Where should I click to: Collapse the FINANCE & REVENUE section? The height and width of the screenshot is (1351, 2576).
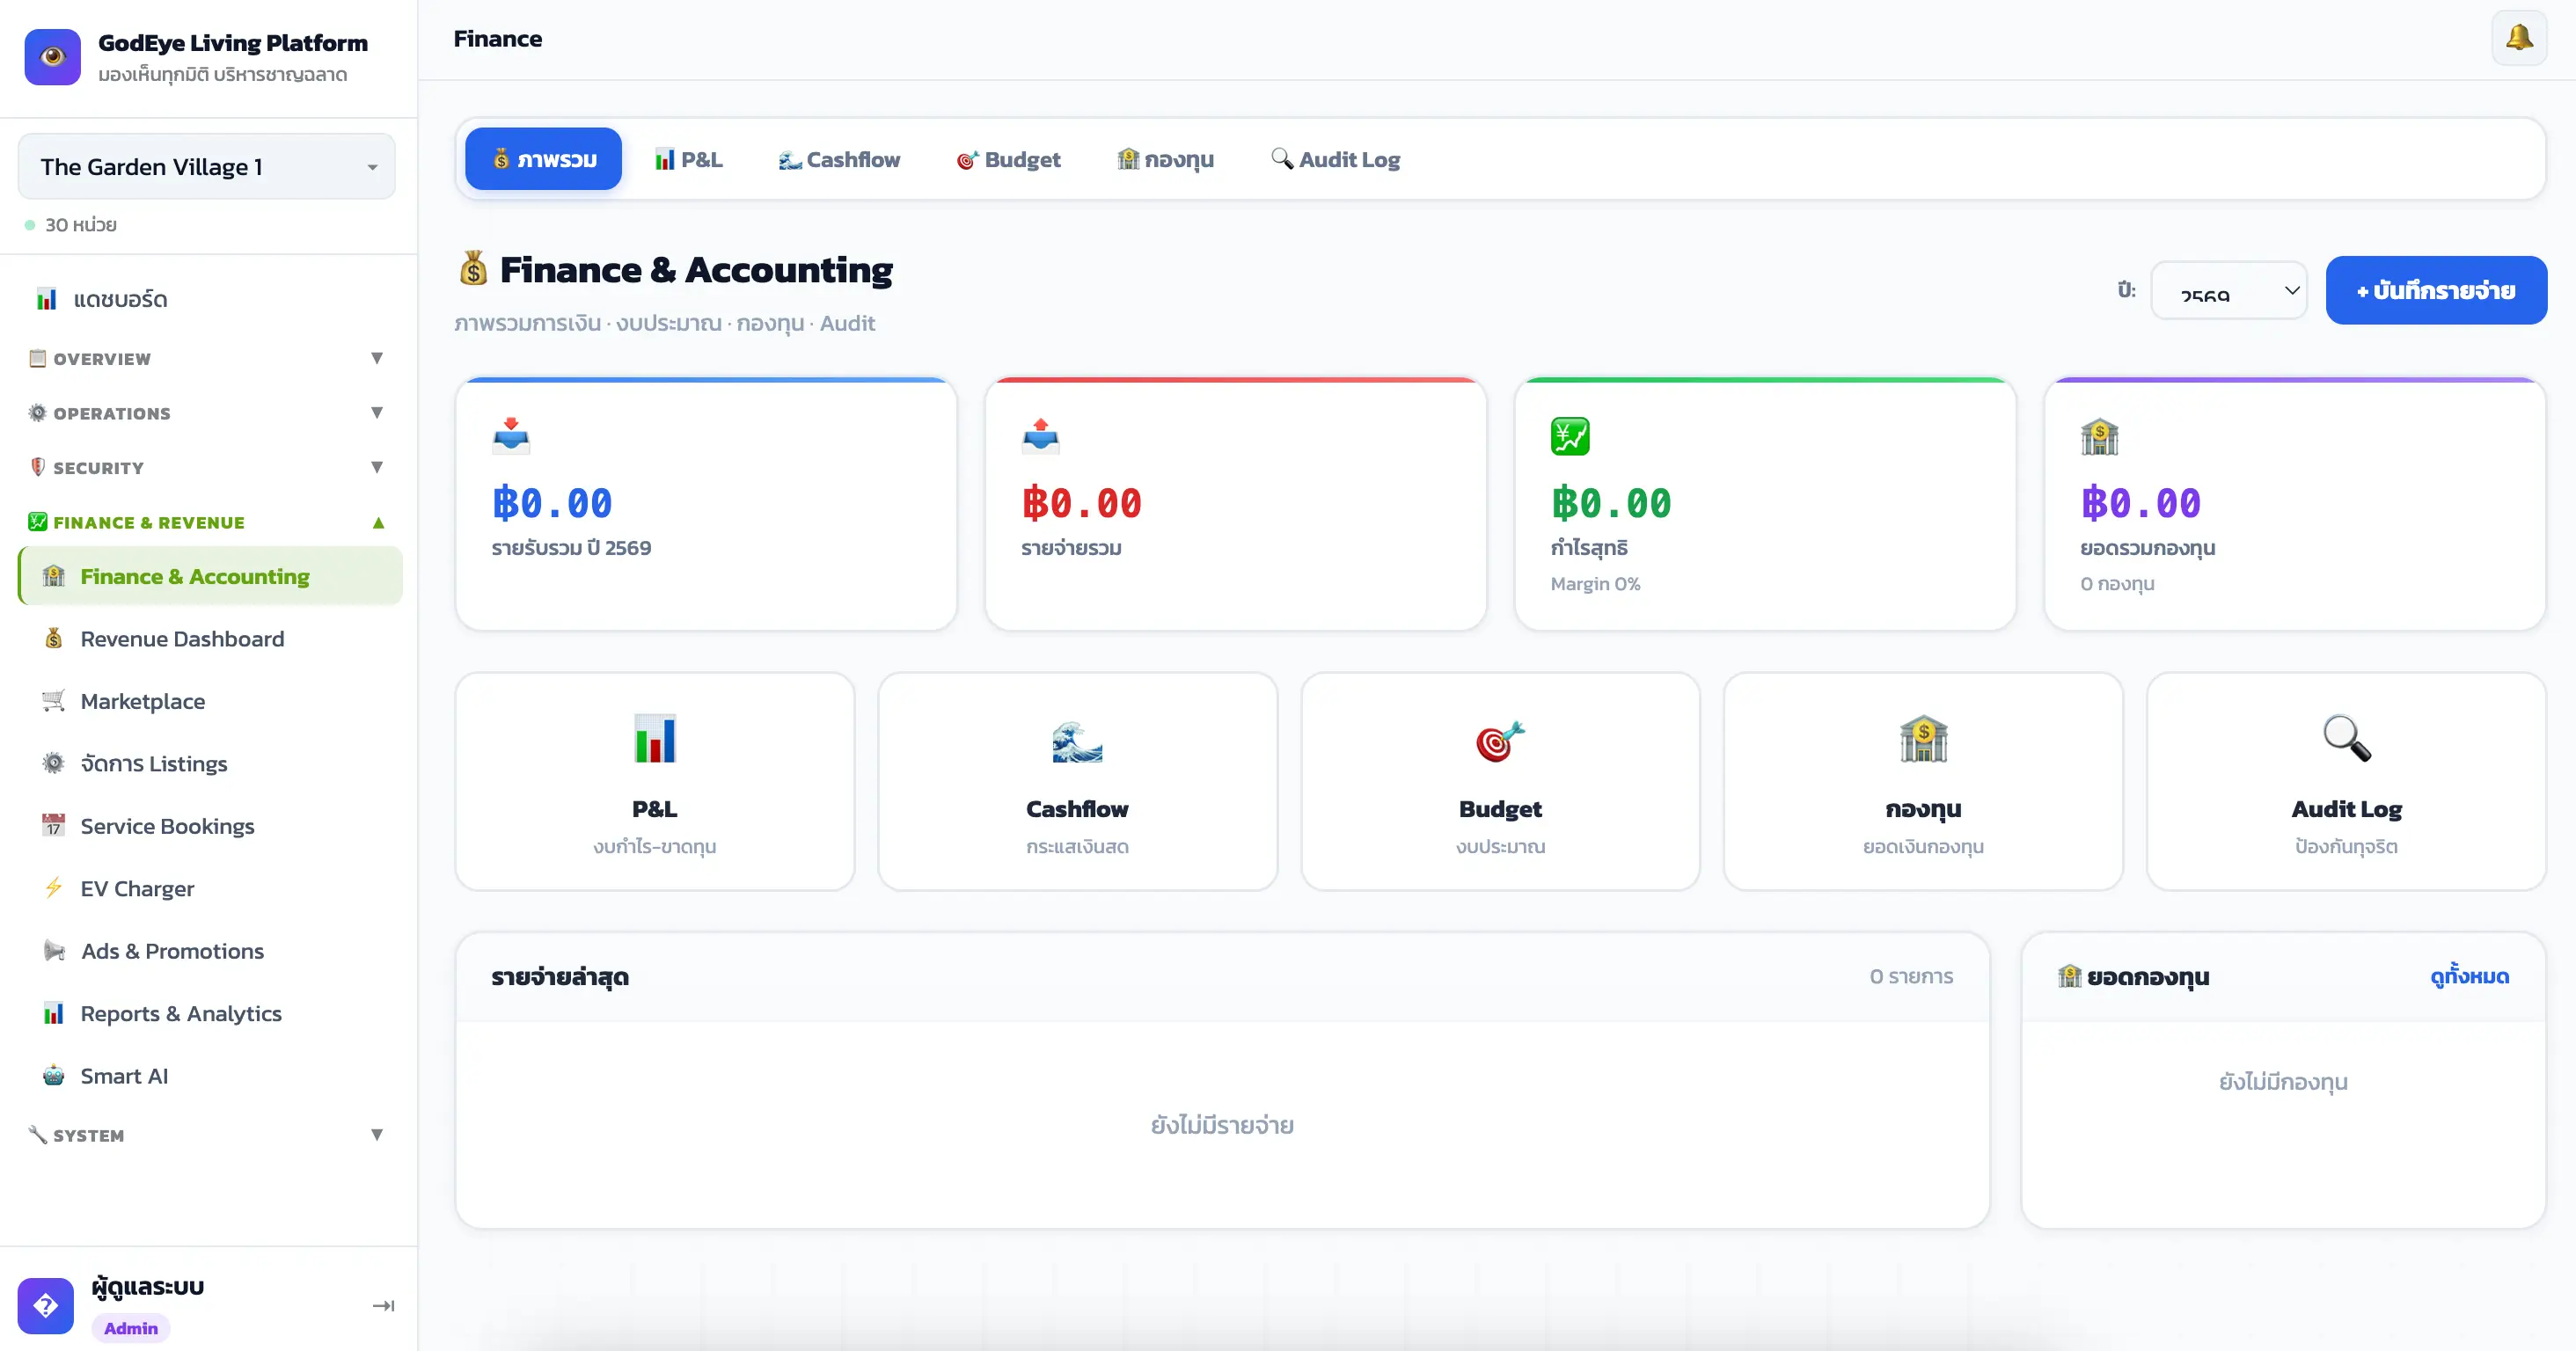point(206,522)
